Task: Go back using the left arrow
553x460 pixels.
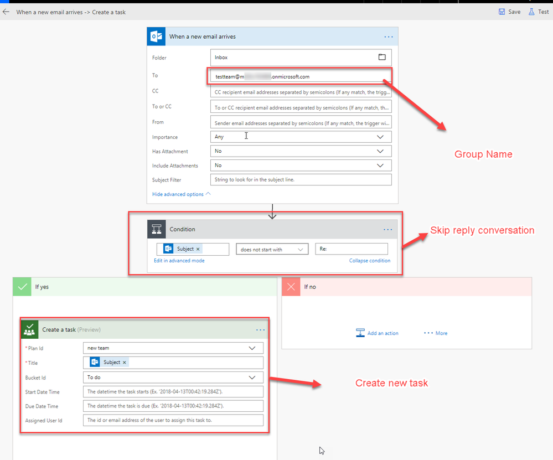Action: (6, 12)
